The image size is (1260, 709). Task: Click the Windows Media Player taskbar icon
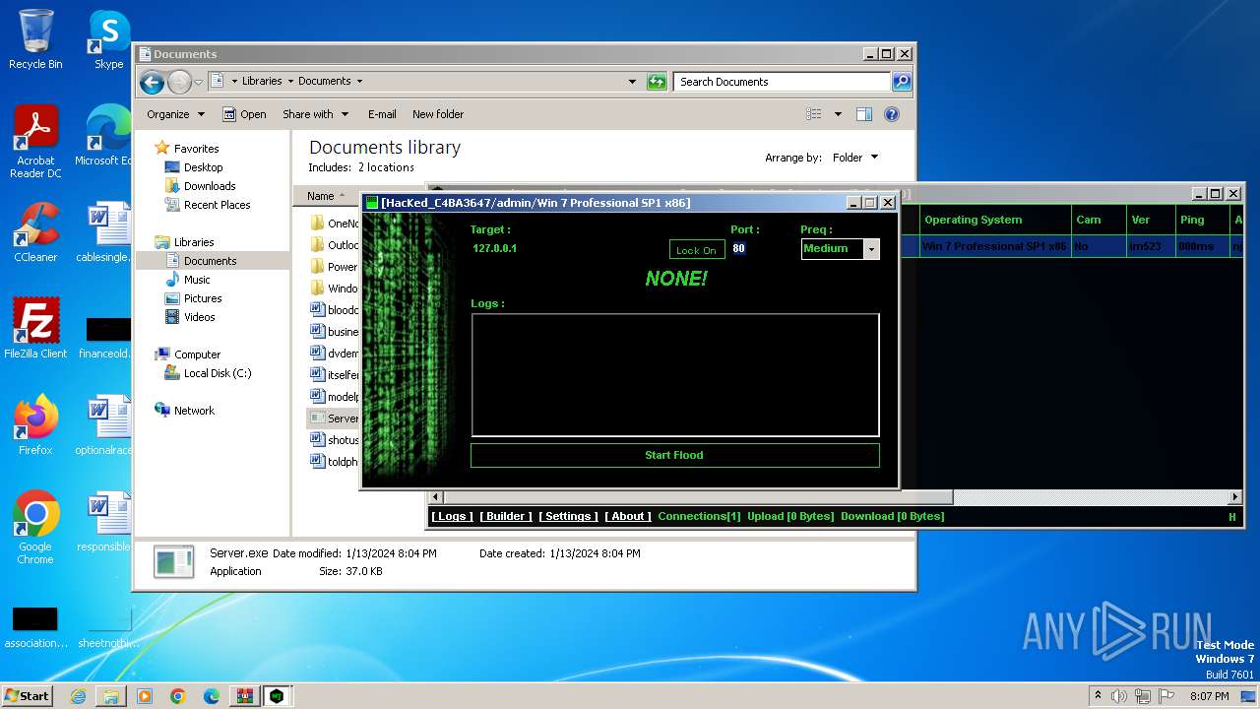145,696
